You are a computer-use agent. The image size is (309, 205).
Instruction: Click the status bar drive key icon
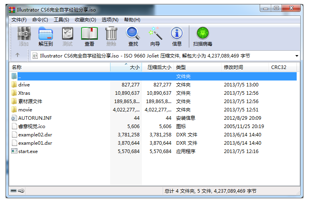(x=17, y=191)
